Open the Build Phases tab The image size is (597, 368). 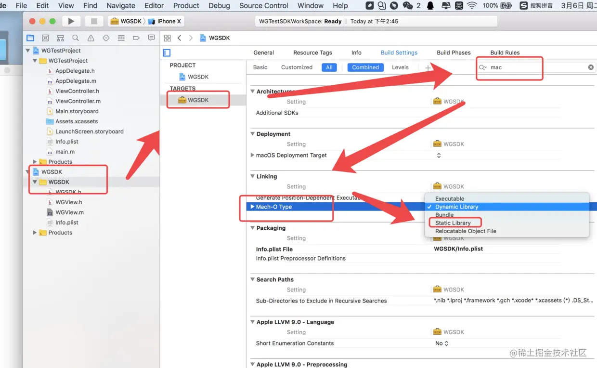pos(454,53)
